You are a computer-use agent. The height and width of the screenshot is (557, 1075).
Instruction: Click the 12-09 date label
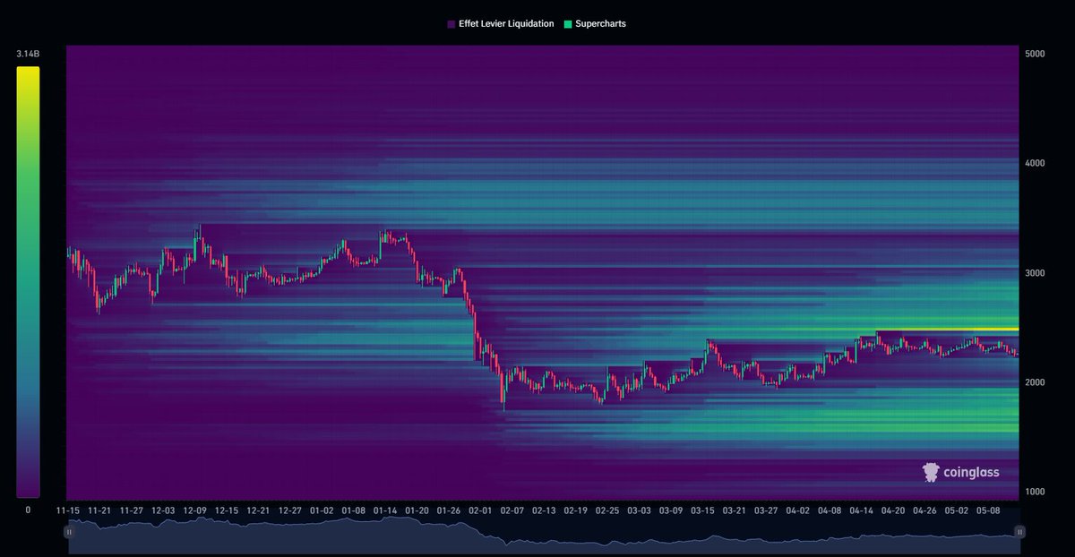pyautogui.click(x=194, y=510)
